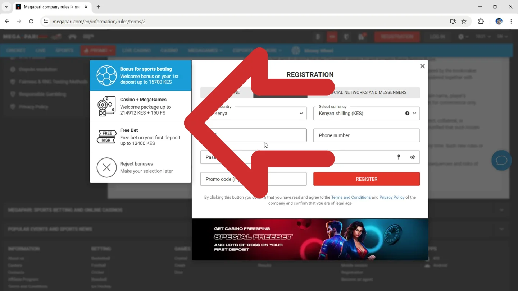
Task: Open the live chat bubble
Action: 501,160
